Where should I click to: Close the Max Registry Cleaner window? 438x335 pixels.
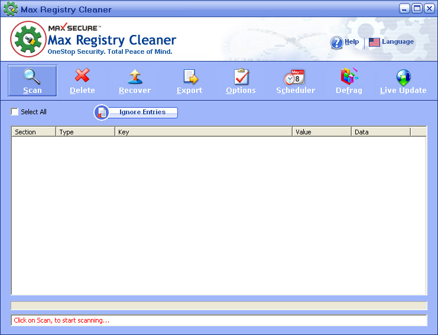coord(429,9)
